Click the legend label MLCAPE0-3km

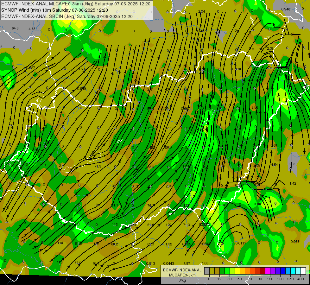pos(182,275)
